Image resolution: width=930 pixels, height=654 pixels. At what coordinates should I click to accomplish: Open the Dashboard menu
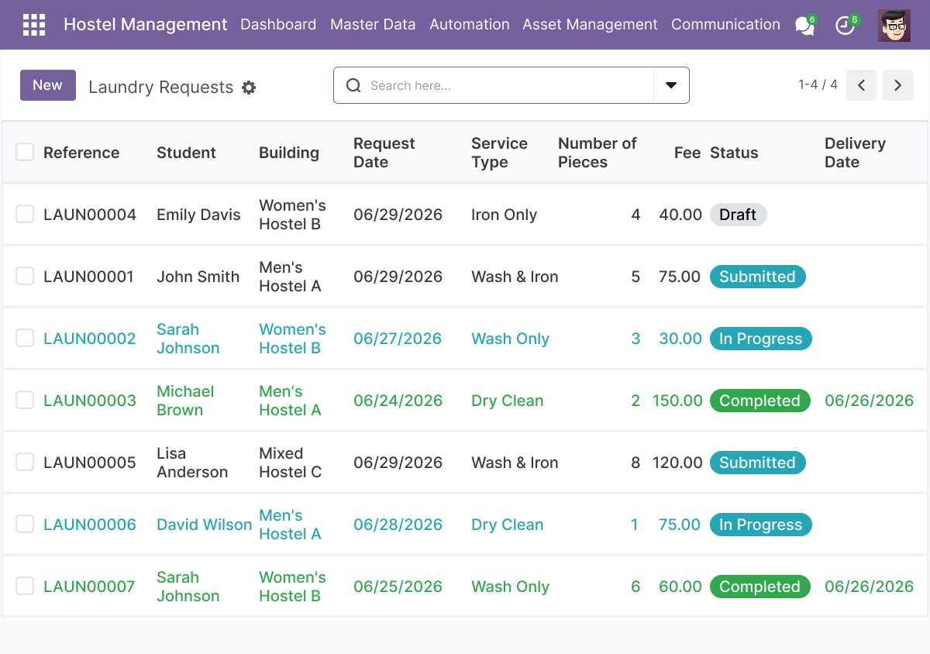point(278,25)
